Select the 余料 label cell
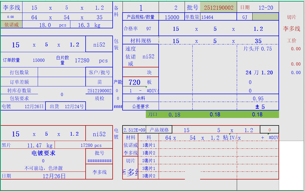 coord(141,98)
